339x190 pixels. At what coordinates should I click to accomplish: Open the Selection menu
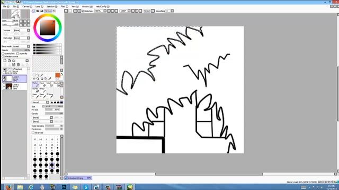[x=52, y=7]
